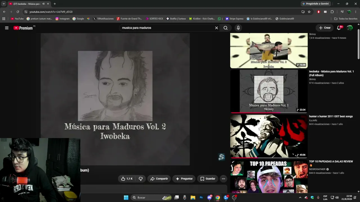Open the 10Notificaciones bookmark

(x=103, y=19)
